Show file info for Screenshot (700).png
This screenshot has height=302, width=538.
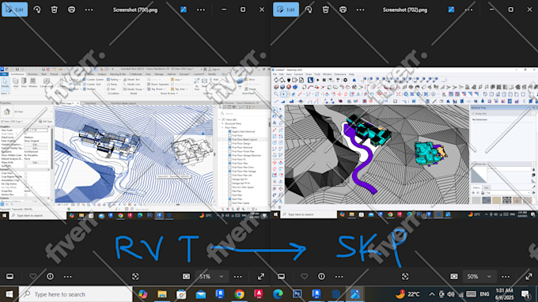(50, 276)
